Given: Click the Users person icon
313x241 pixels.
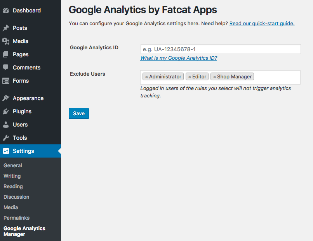Looking at the screenshot, I should click(x=6, y=125).
